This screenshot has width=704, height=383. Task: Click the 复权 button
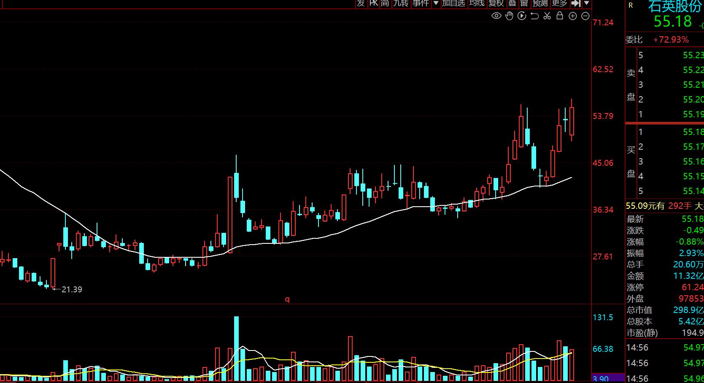496,3
